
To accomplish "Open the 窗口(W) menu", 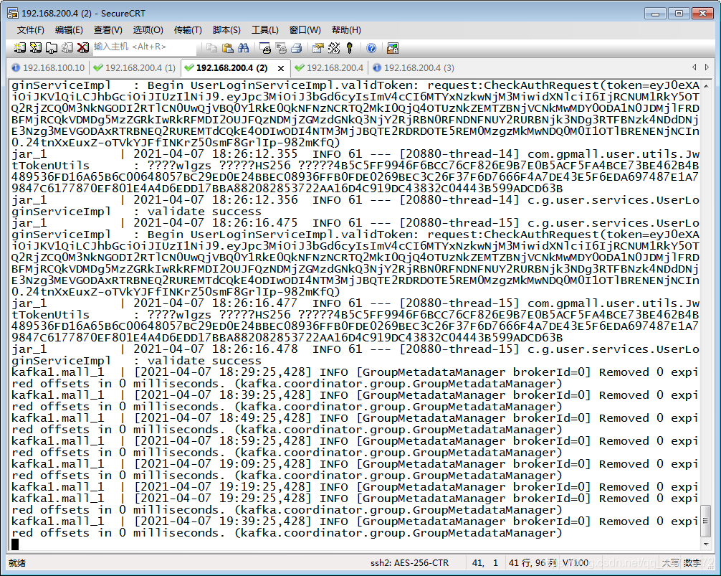I will tap(305, 30).
